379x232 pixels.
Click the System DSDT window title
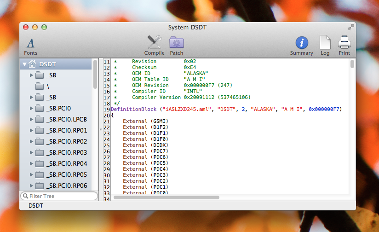coord(187,27)
